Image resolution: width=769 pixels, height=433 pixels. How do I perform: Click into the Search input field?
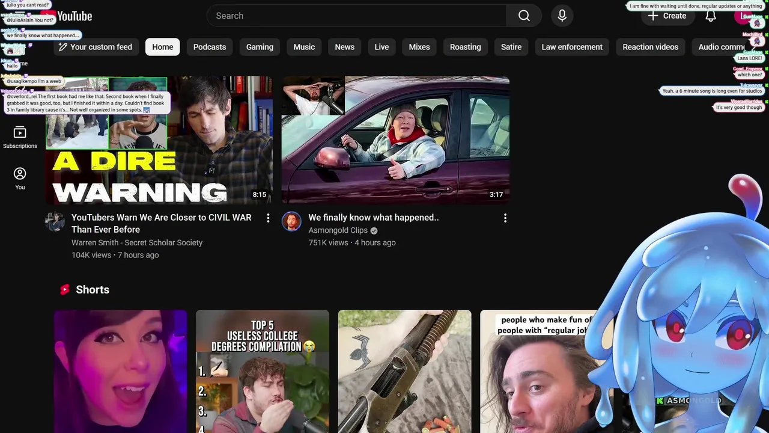point(356,16)
